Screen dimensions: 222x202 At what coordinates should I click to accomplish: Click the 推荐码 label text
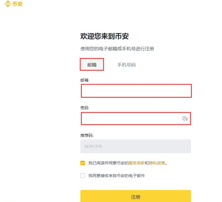[x=87, y=135]
